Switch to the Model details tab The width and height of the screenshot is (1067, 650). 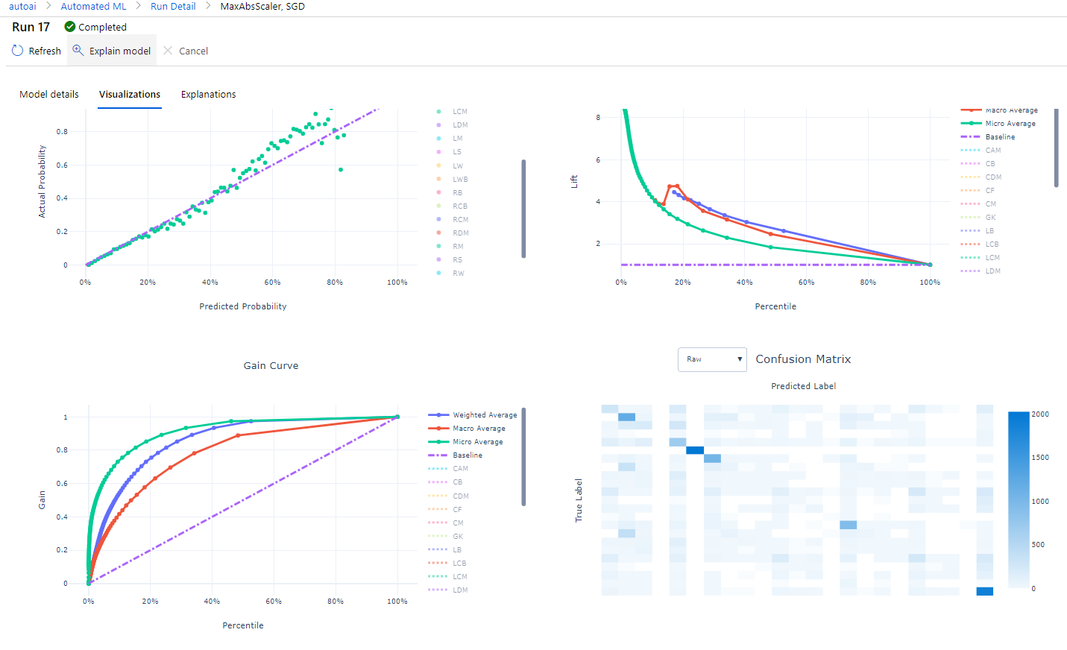coord(49,95)
